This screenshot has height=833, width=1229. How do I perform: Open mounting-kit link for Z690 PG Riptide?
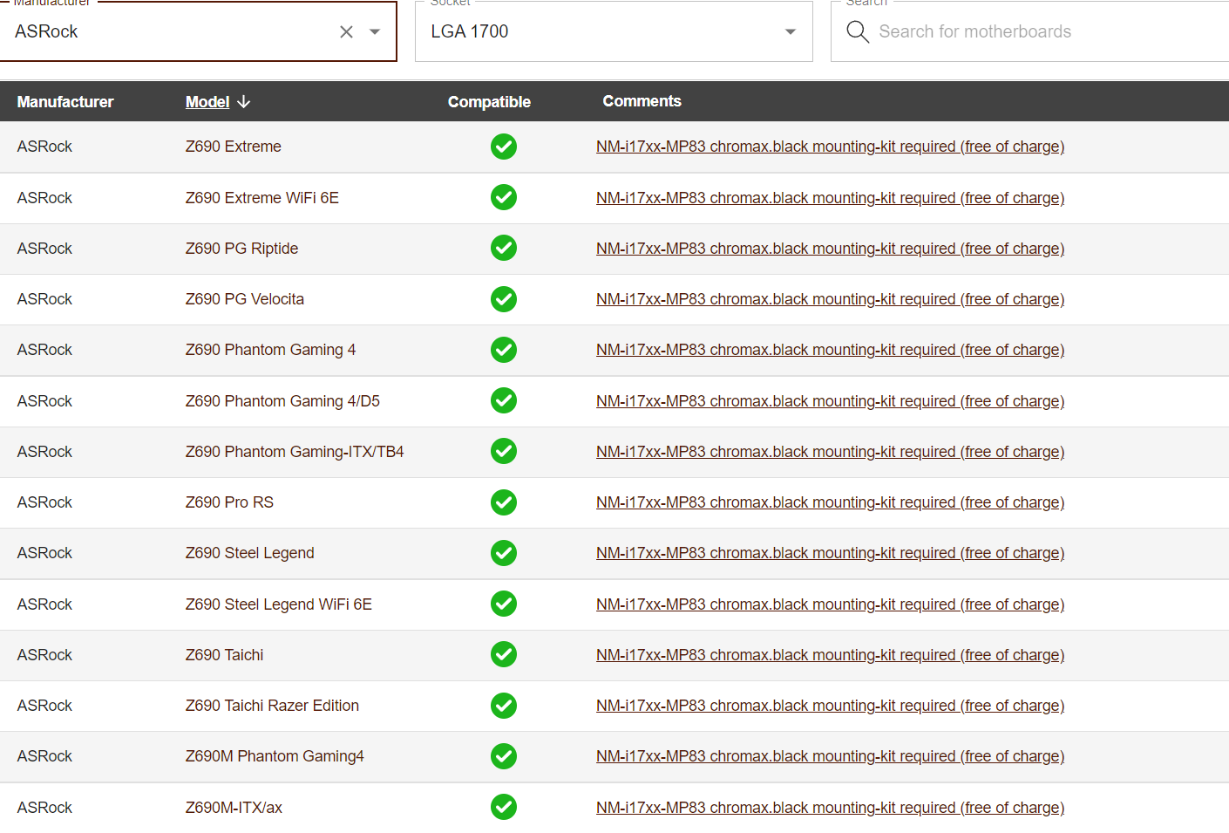point(830,249)
